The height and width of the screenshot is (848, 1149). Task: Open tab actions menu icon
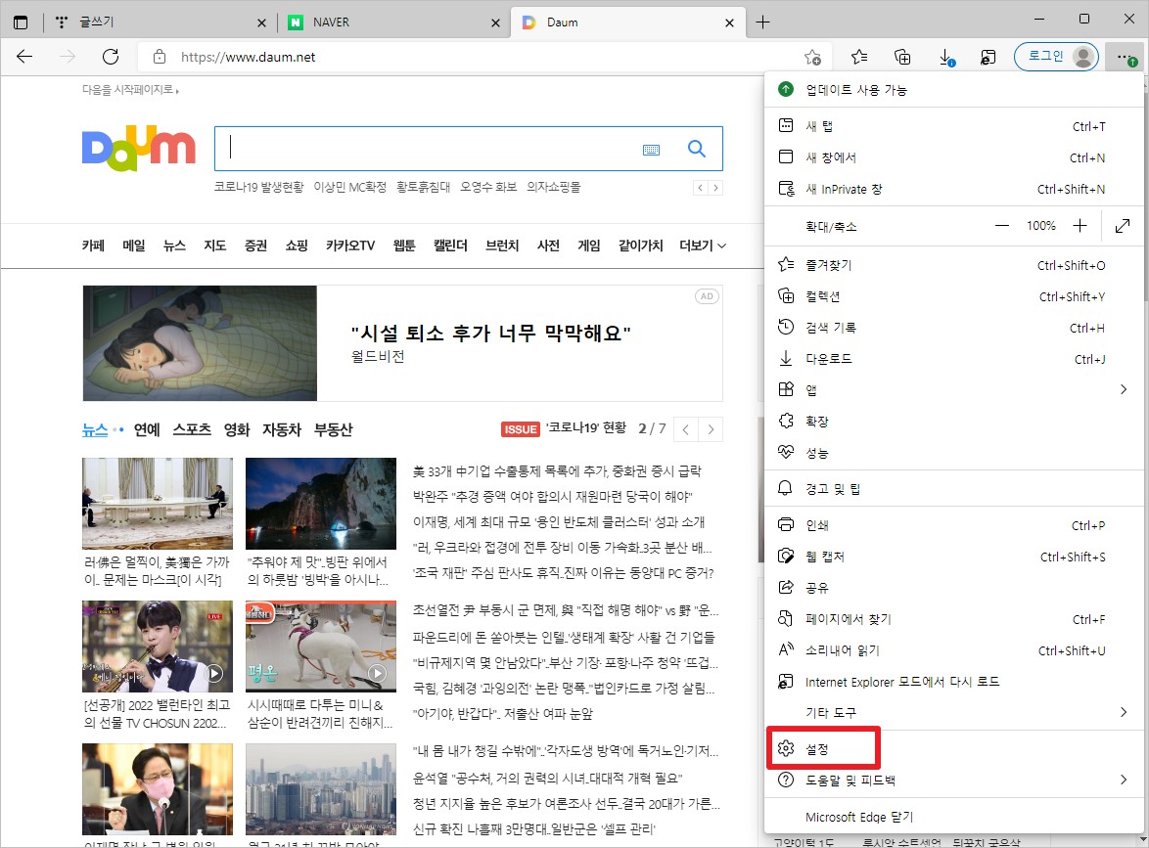(x=21, y=22)
